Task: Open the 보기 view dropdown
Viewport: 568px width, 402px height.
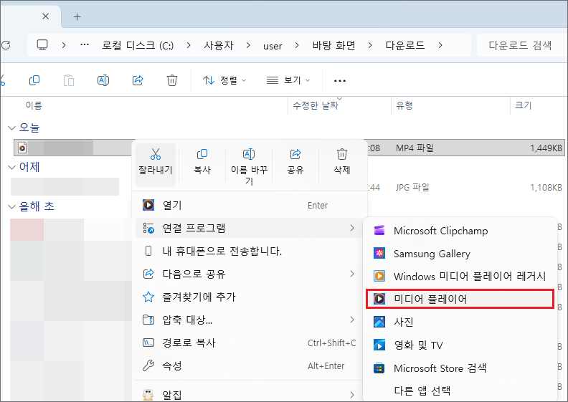Action: tap(288, 80)
